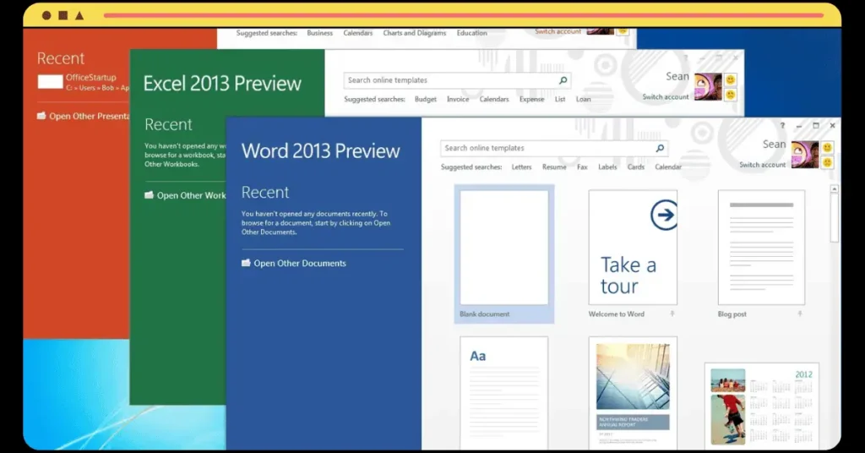Click Education suggested search in the PowerPoint window
865x453 pixels.
pyautogui.click(x=471, y=33)
